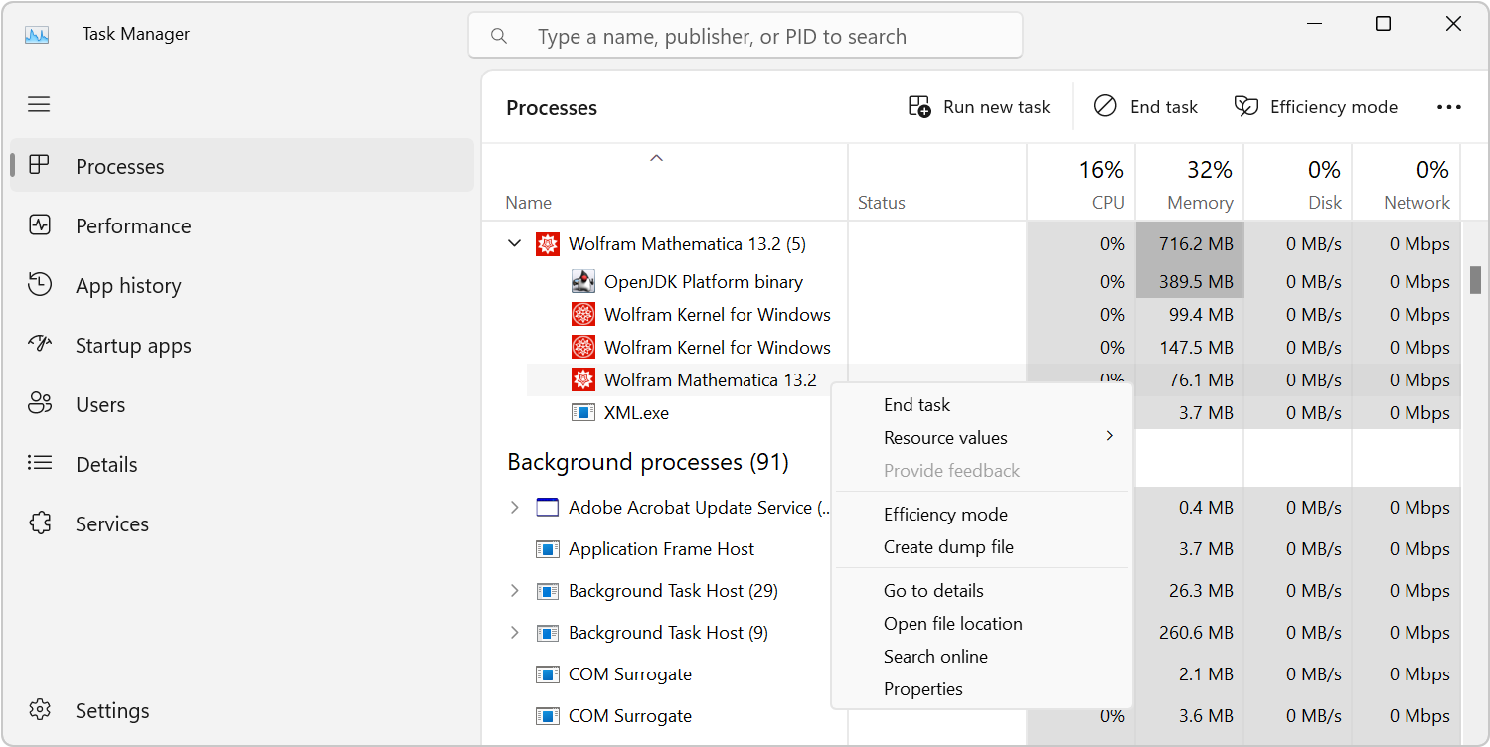Sort by the Status column header
The image size is (1490, 747).
pos(937,183)
